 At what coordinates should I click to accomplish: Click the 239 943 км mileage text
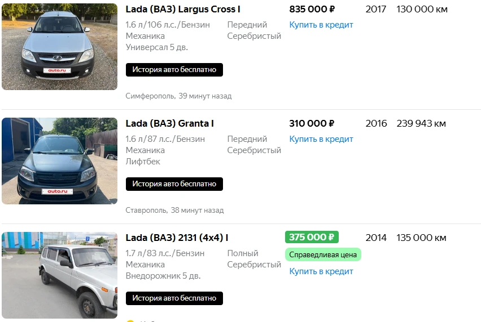421,124
